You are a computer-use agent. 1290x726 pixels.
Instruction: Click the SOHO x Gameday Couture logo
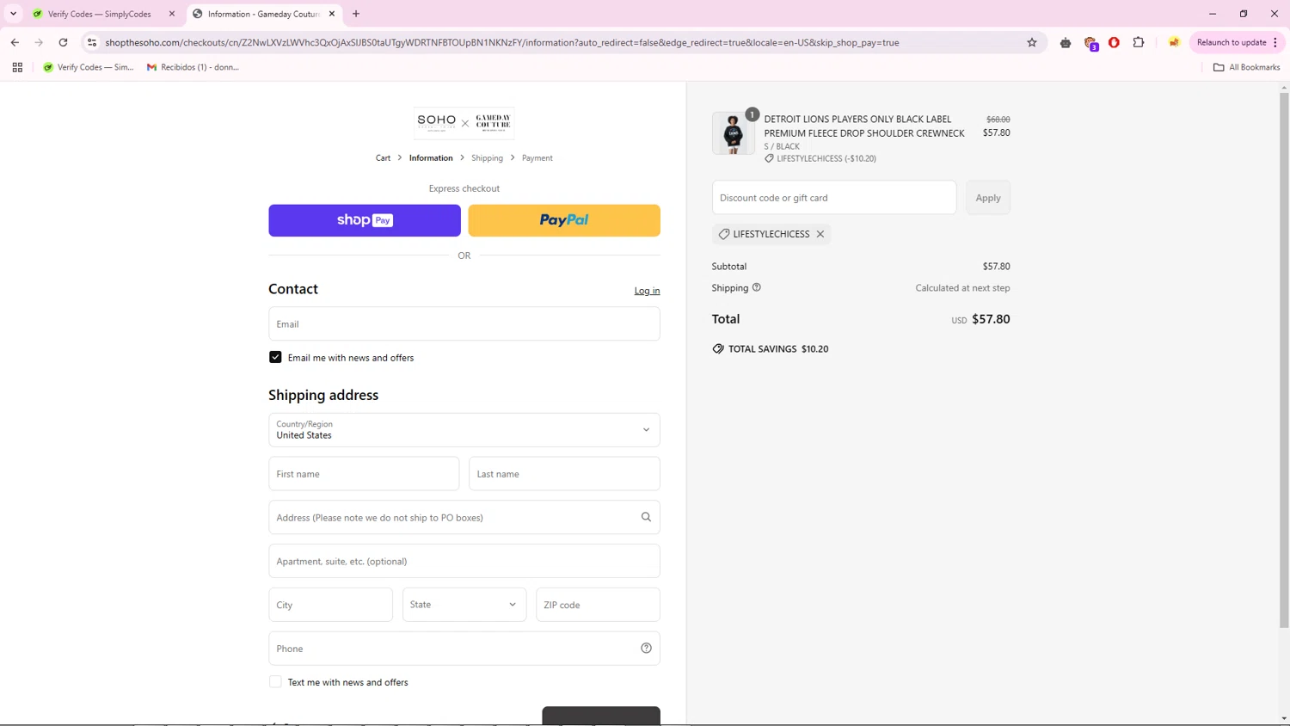point(464,123)
